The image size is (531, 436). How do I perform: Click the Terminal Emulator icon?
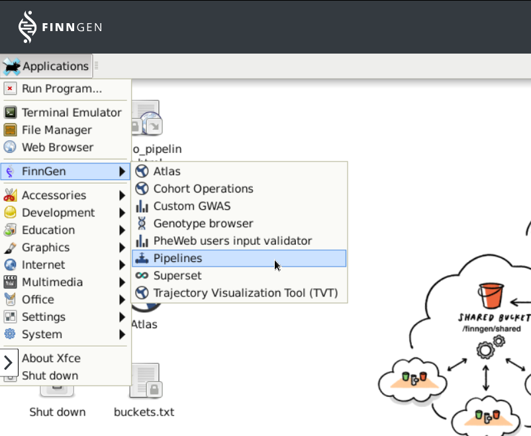(10, 112)
